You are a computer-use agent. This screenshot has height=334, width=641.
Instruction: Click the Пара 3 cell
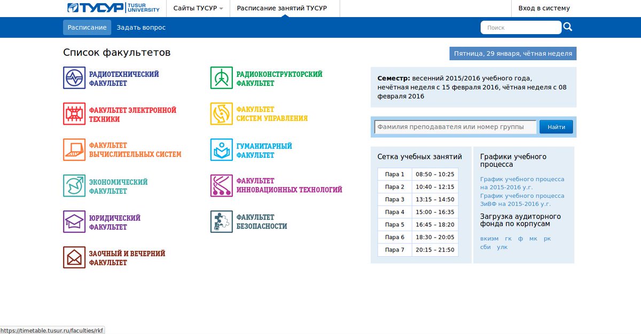pyautogui.click(x=395, y=199)
